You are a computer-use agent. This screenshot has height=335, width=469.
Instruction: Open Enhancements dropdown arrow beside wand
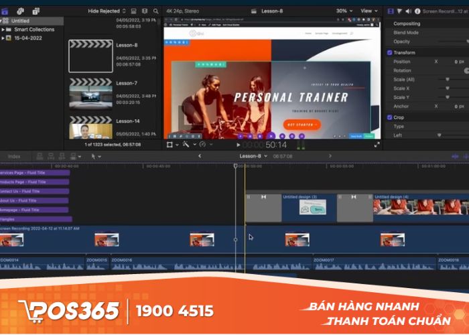(194, 145)
